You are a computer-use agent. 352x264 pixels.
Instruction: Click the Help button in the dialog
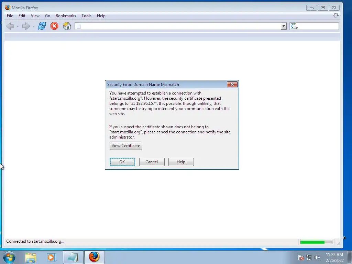(x=181, y=162)
